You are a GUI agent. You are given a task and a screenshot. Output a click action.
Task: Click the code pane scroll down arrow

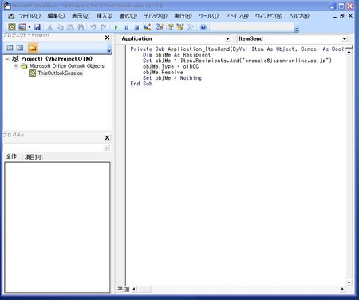tap(349, 282)
